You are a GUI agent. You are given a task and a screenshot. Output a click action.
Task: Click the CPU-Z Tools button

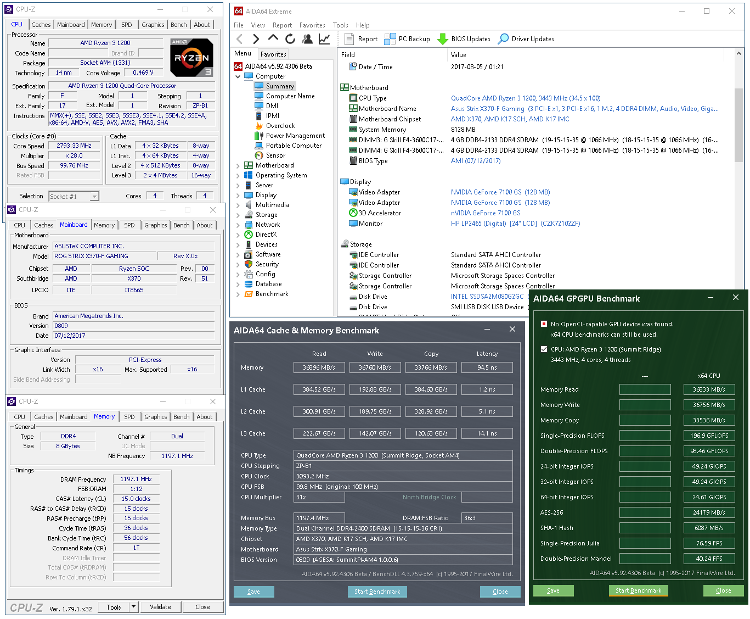click(114, 607)
